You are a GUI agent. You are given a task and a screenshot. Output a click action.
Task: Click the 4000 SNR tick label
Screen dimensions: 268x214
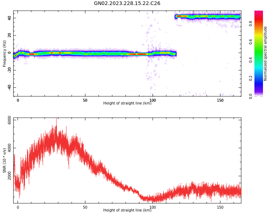(9, 148)
